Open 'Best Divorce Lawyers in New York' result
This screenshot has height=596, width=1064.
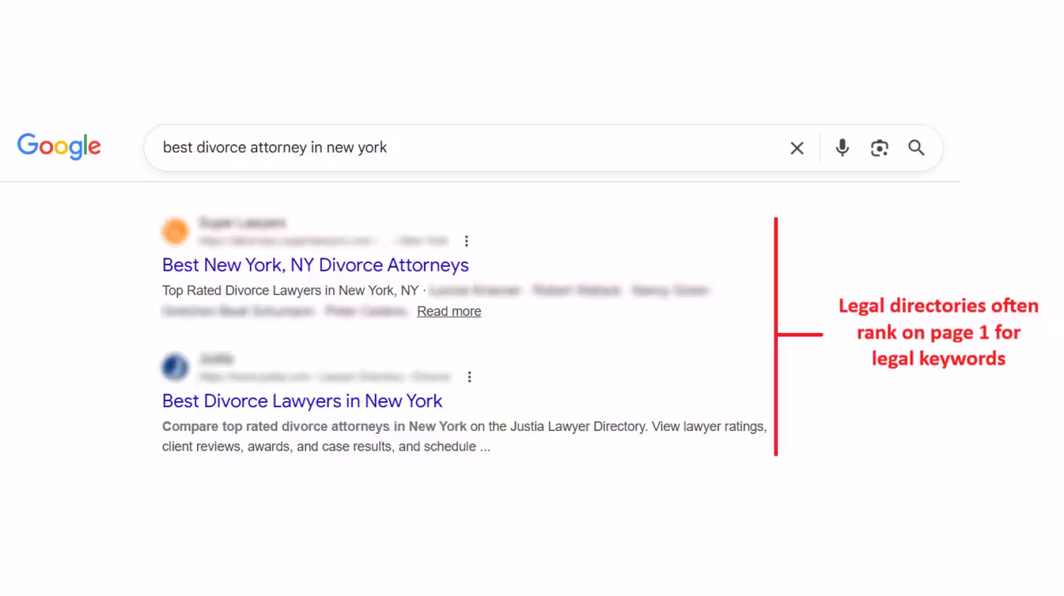[x=302, y=401]
